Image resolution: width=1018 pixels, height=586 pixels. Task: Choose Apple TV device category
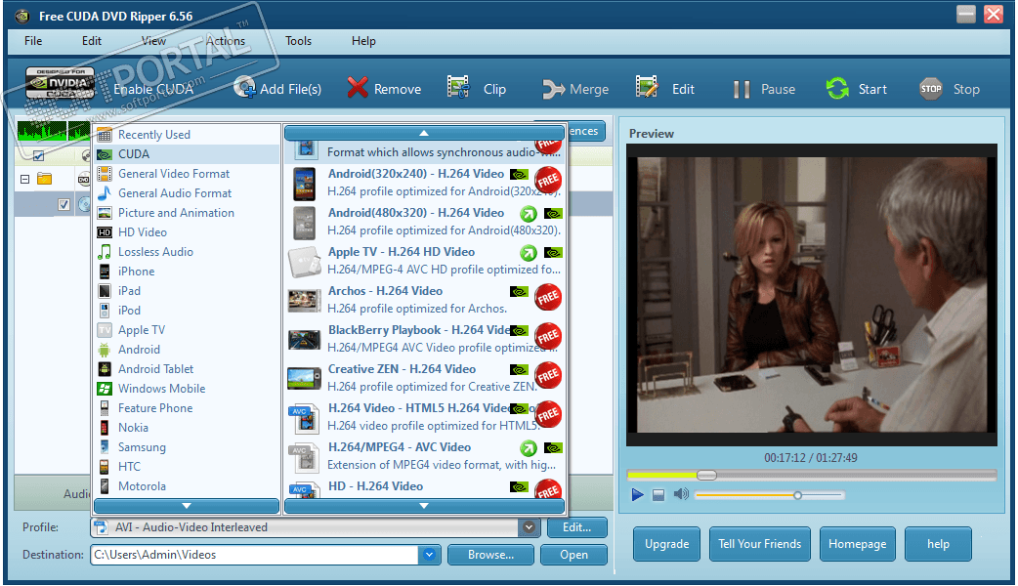click(187, 330)
